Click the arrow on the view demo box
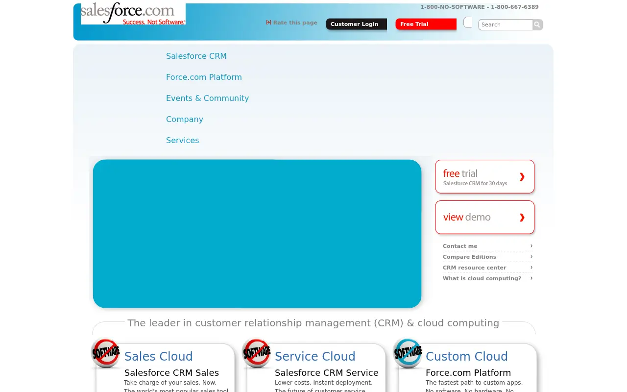The width and height of the screenshot is (627, 392). [522, 218]
